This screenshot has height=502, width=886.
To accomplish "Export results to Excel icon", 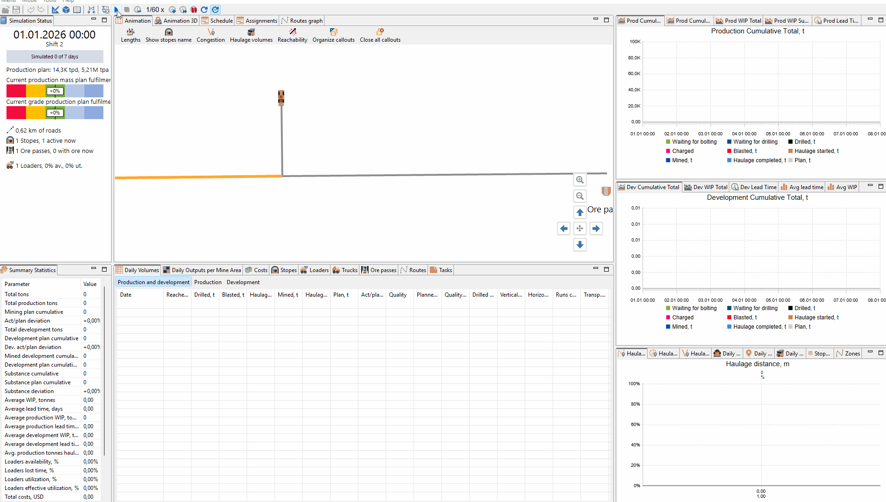I will (x=106, y=9).
